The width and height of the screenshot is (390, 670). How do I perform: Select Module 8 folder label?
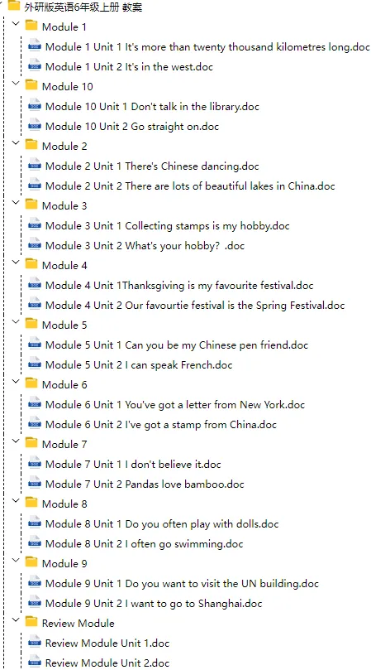tap(64, 504)
